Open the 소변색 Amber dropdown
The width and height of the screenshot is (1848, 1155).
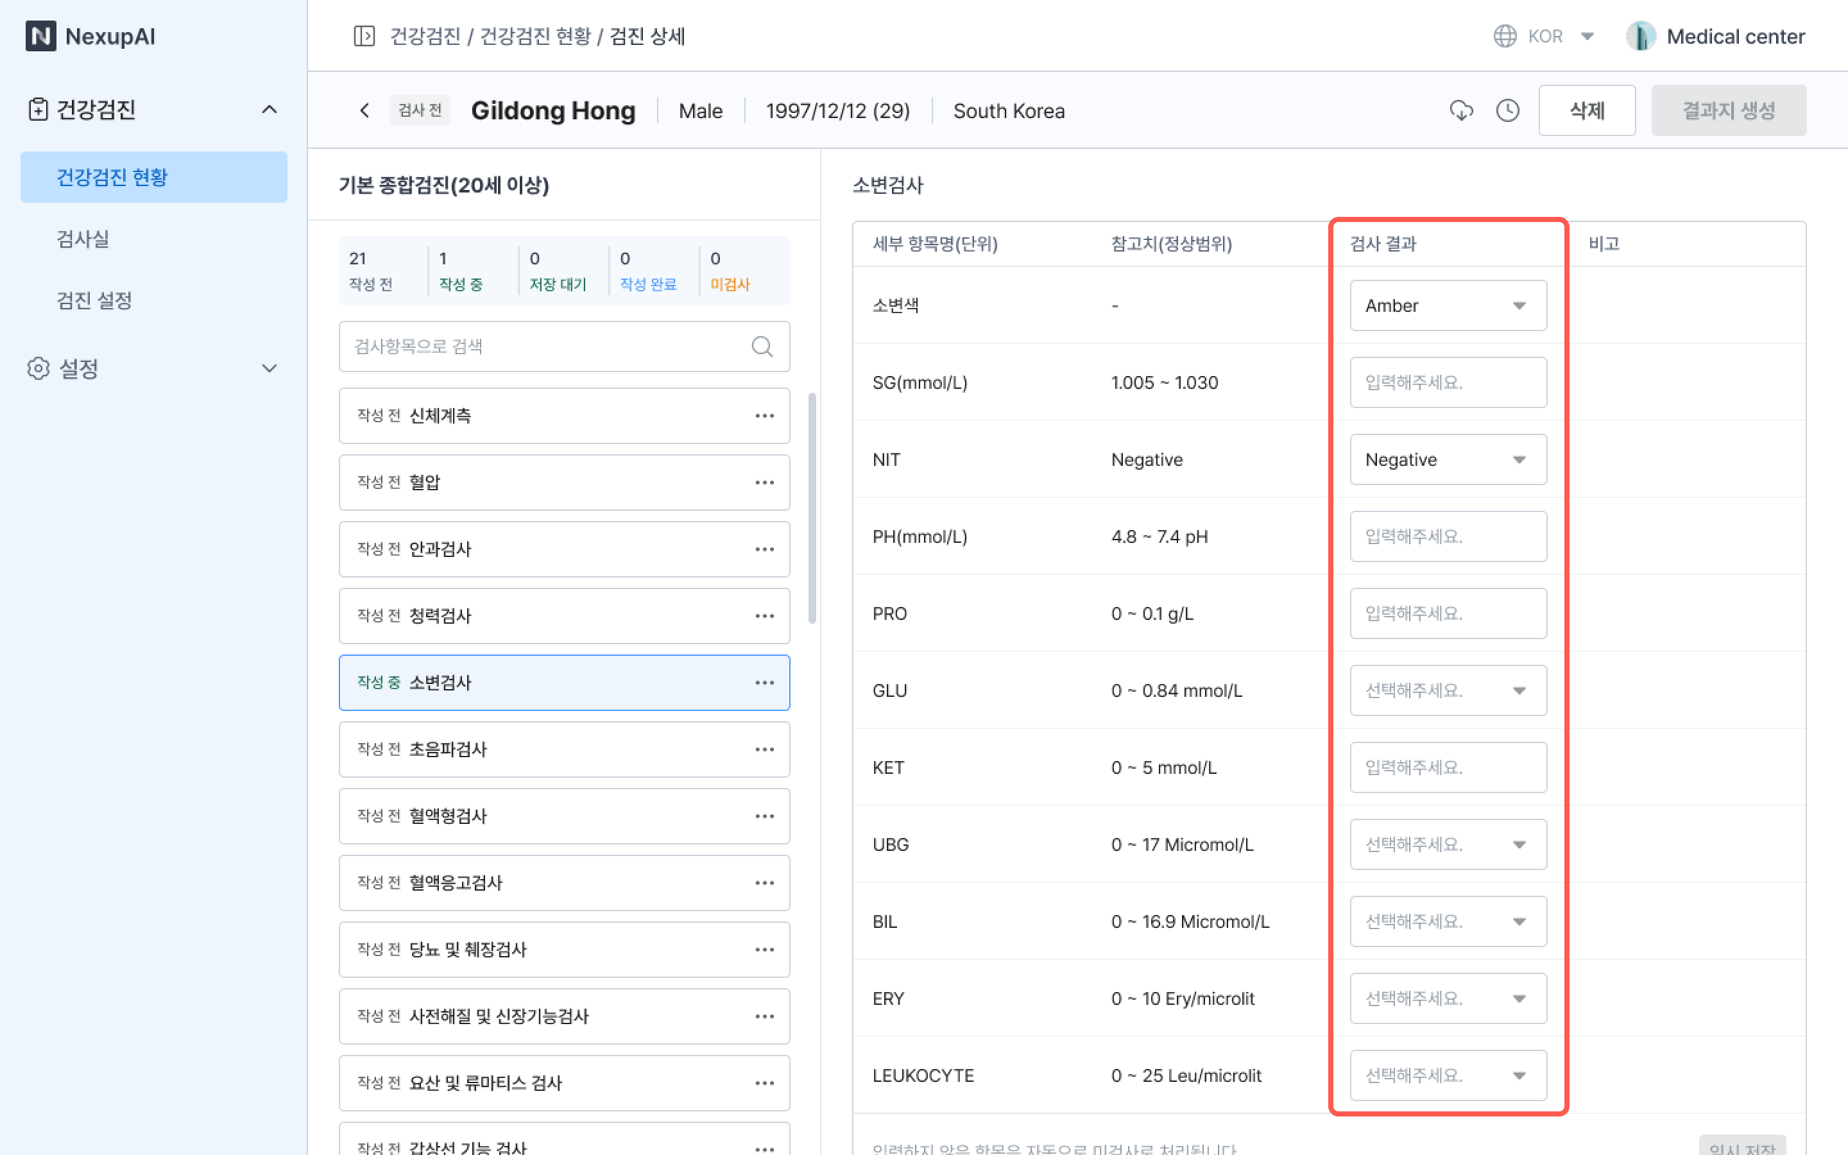point(1448,305)
